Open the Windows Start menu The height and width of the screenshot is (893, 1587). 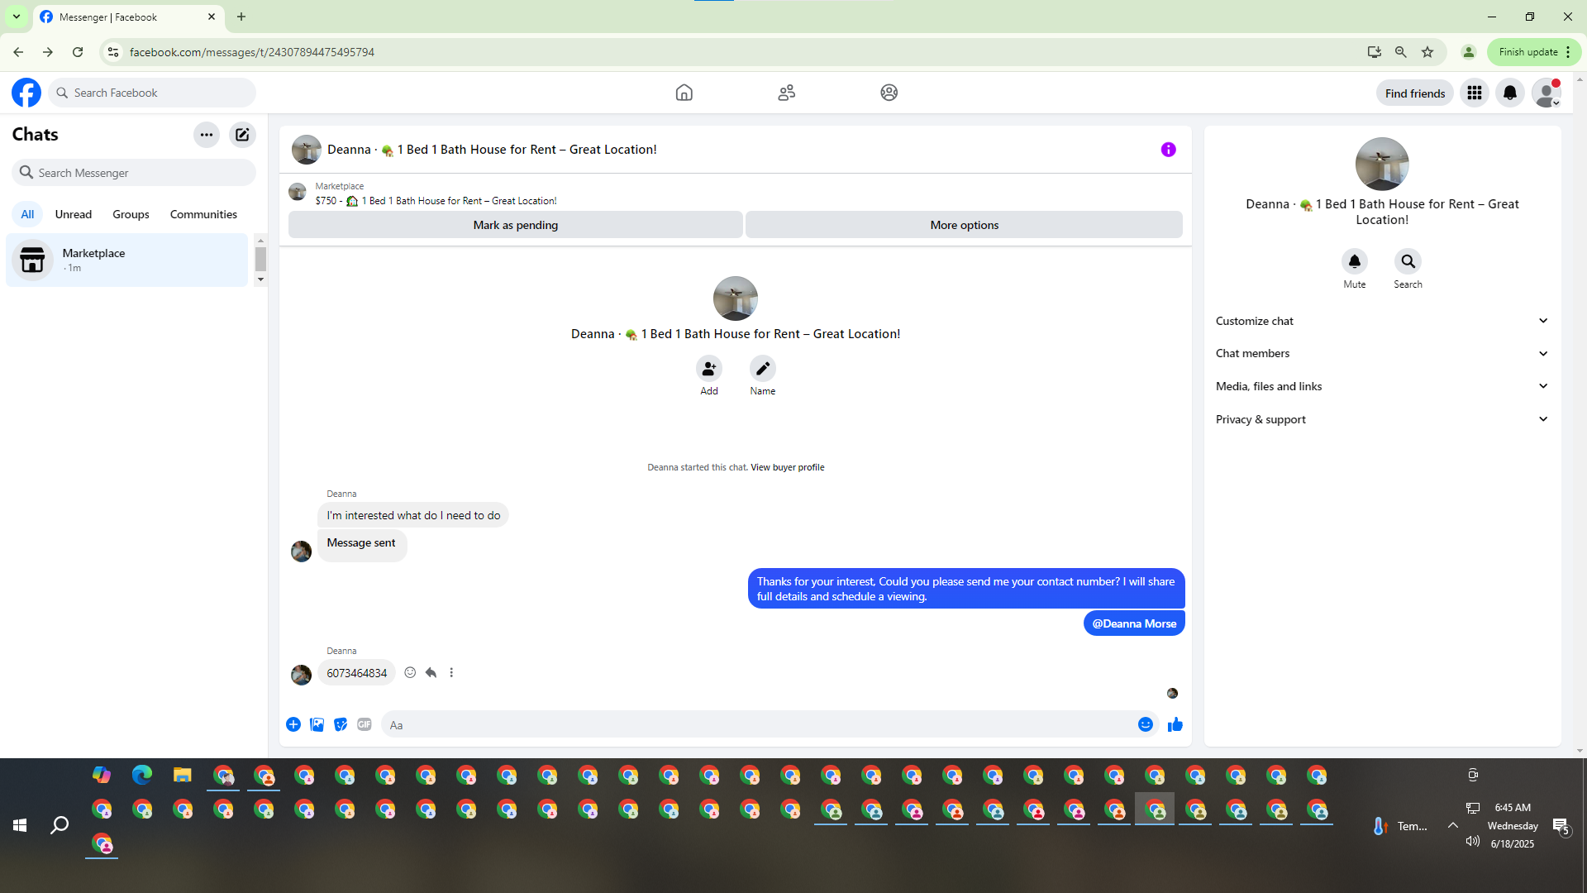pos(20,825)
